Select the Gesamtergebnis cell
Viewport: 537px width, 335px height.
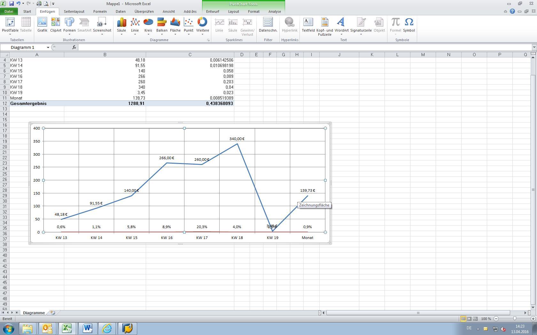coord(37,103)
